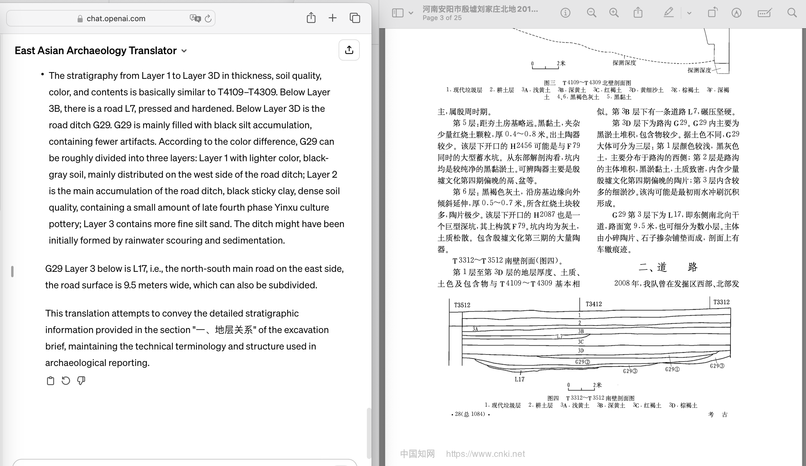This screenshot has width=806, height=466.
Task: Click the page number '28(总 1084)' in PDF
Action: click(x=470, y=414)
